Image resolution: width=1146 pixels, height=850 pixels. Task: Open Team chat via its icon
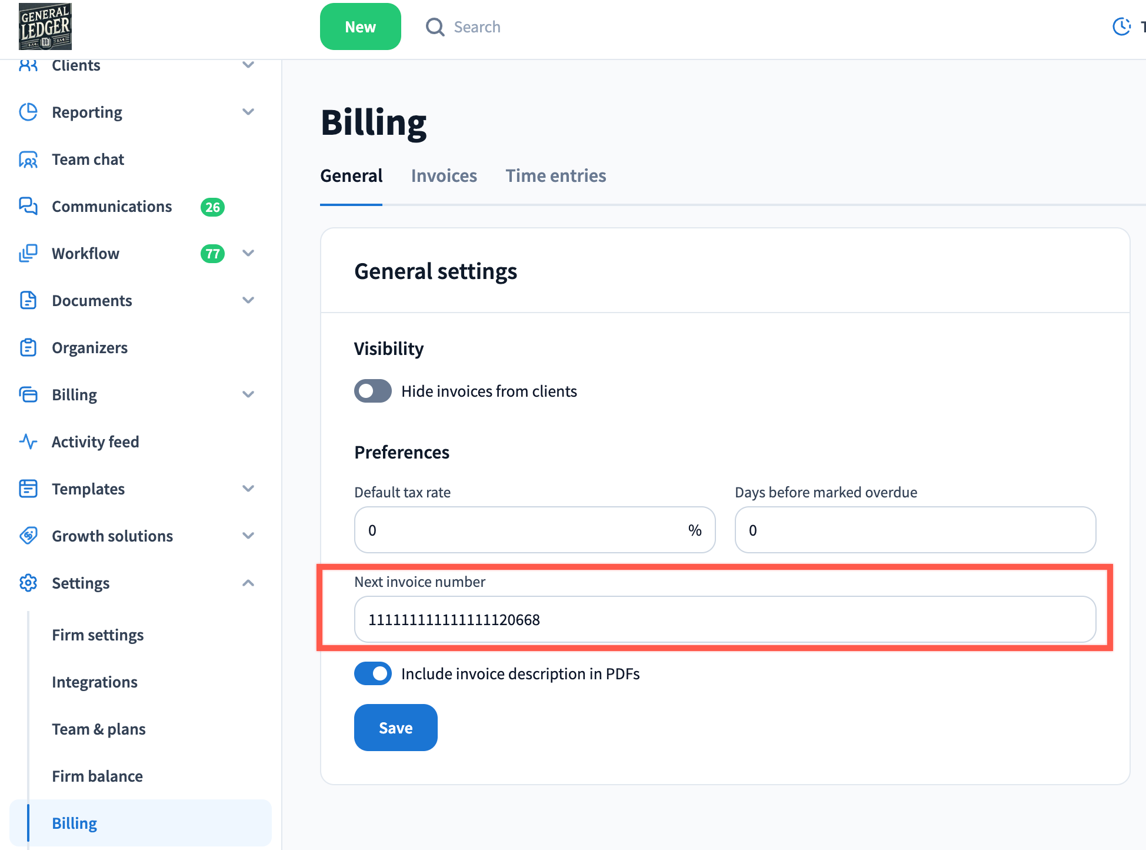tap(28, 160)
